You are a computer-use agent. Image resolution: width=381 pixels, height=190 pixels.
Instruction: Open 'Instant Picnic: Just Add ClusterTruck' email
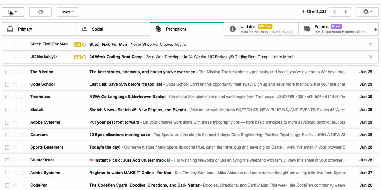tap(190, 160)
